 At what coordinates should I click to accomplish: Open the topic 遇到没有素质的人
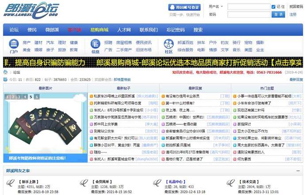point(251,152)
